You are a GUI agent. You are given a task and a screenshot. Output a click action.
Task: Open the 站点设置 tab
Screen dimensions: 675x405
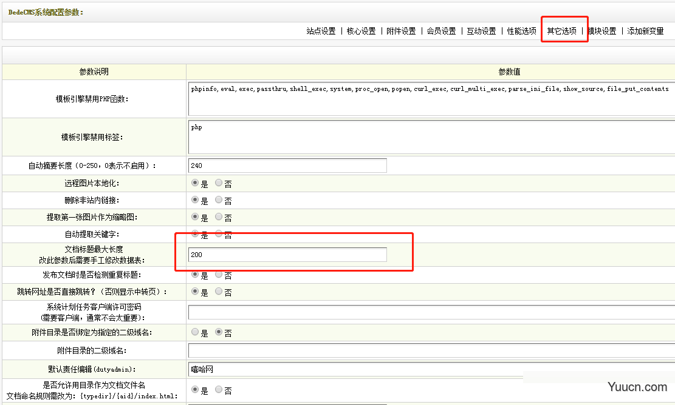pyautogui.click(x=321, y=31)
